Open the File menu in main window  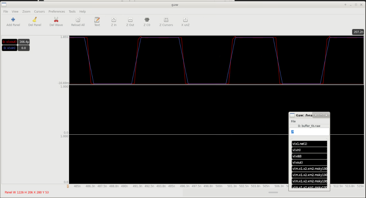click(5, 12)
